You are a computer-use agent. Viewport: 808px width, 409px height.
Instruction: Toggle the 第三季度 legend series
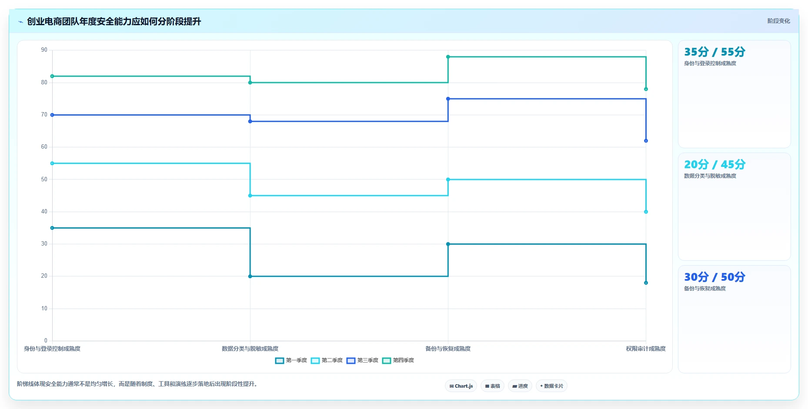(362, 360)
